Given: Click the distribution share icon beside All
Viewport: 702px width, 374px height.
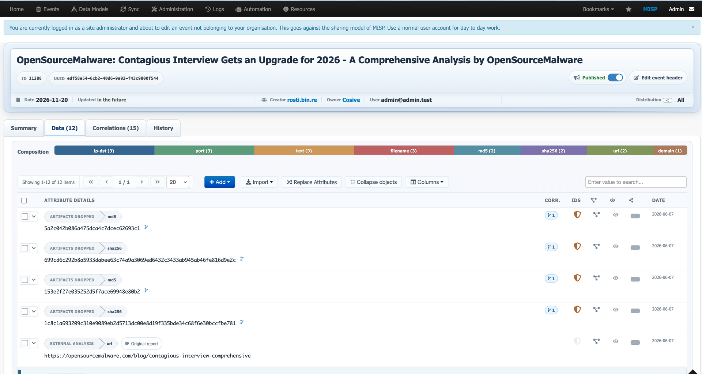Looking at the screenshot, I should [667, 100].
